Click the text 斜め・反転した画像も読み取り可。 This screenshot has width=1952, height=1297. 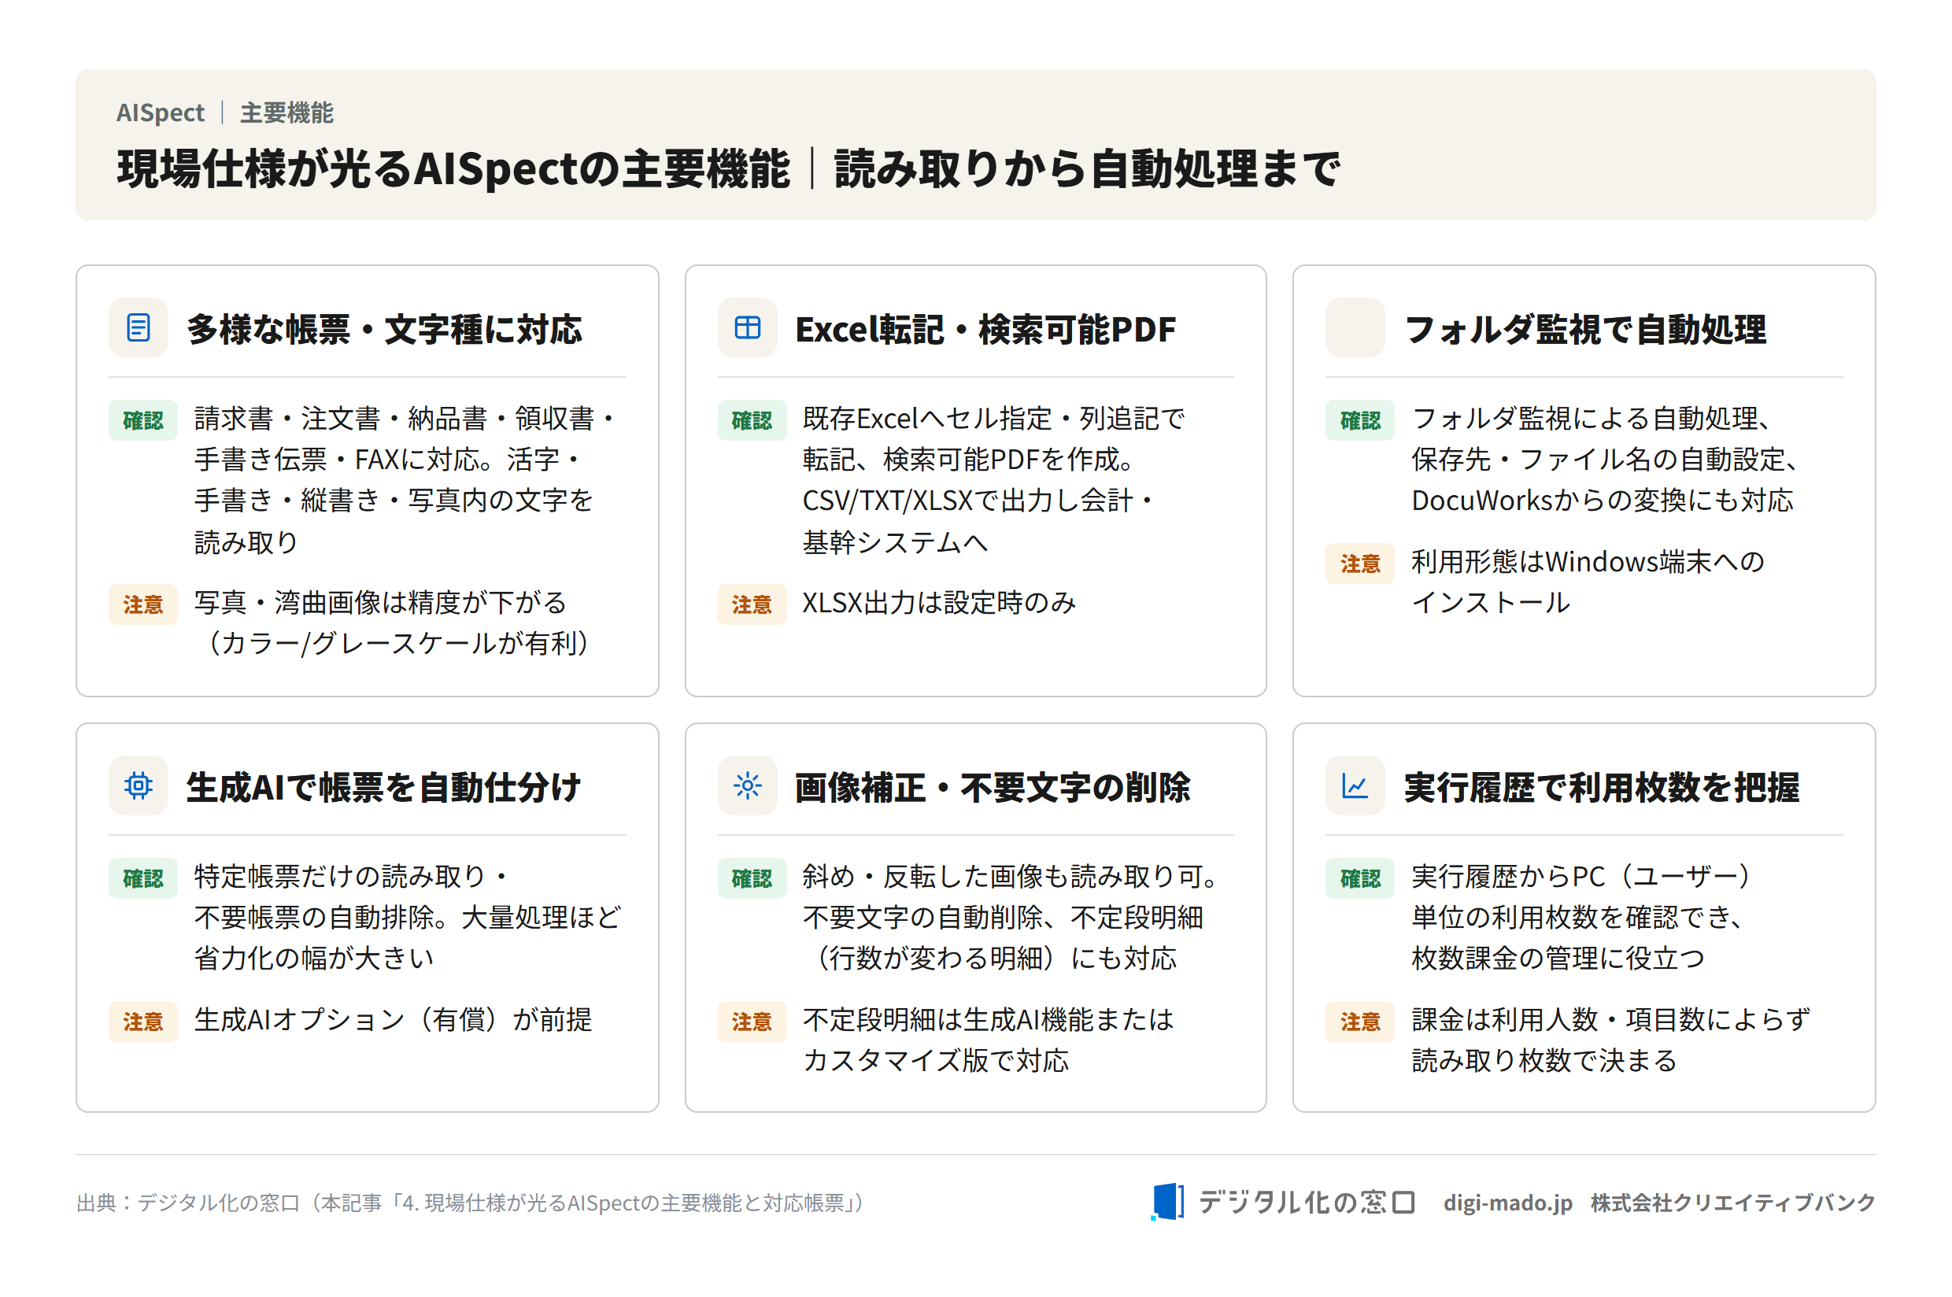point(1009,877)
